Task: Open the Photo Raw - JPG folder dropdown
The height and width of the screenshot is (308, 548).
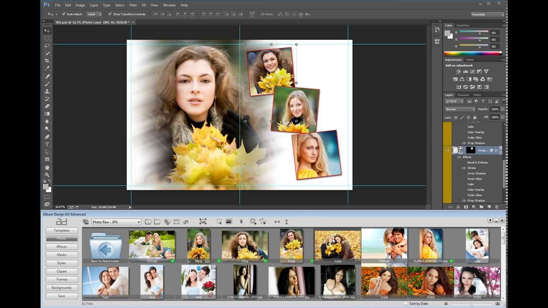Action: coord(116,222)
